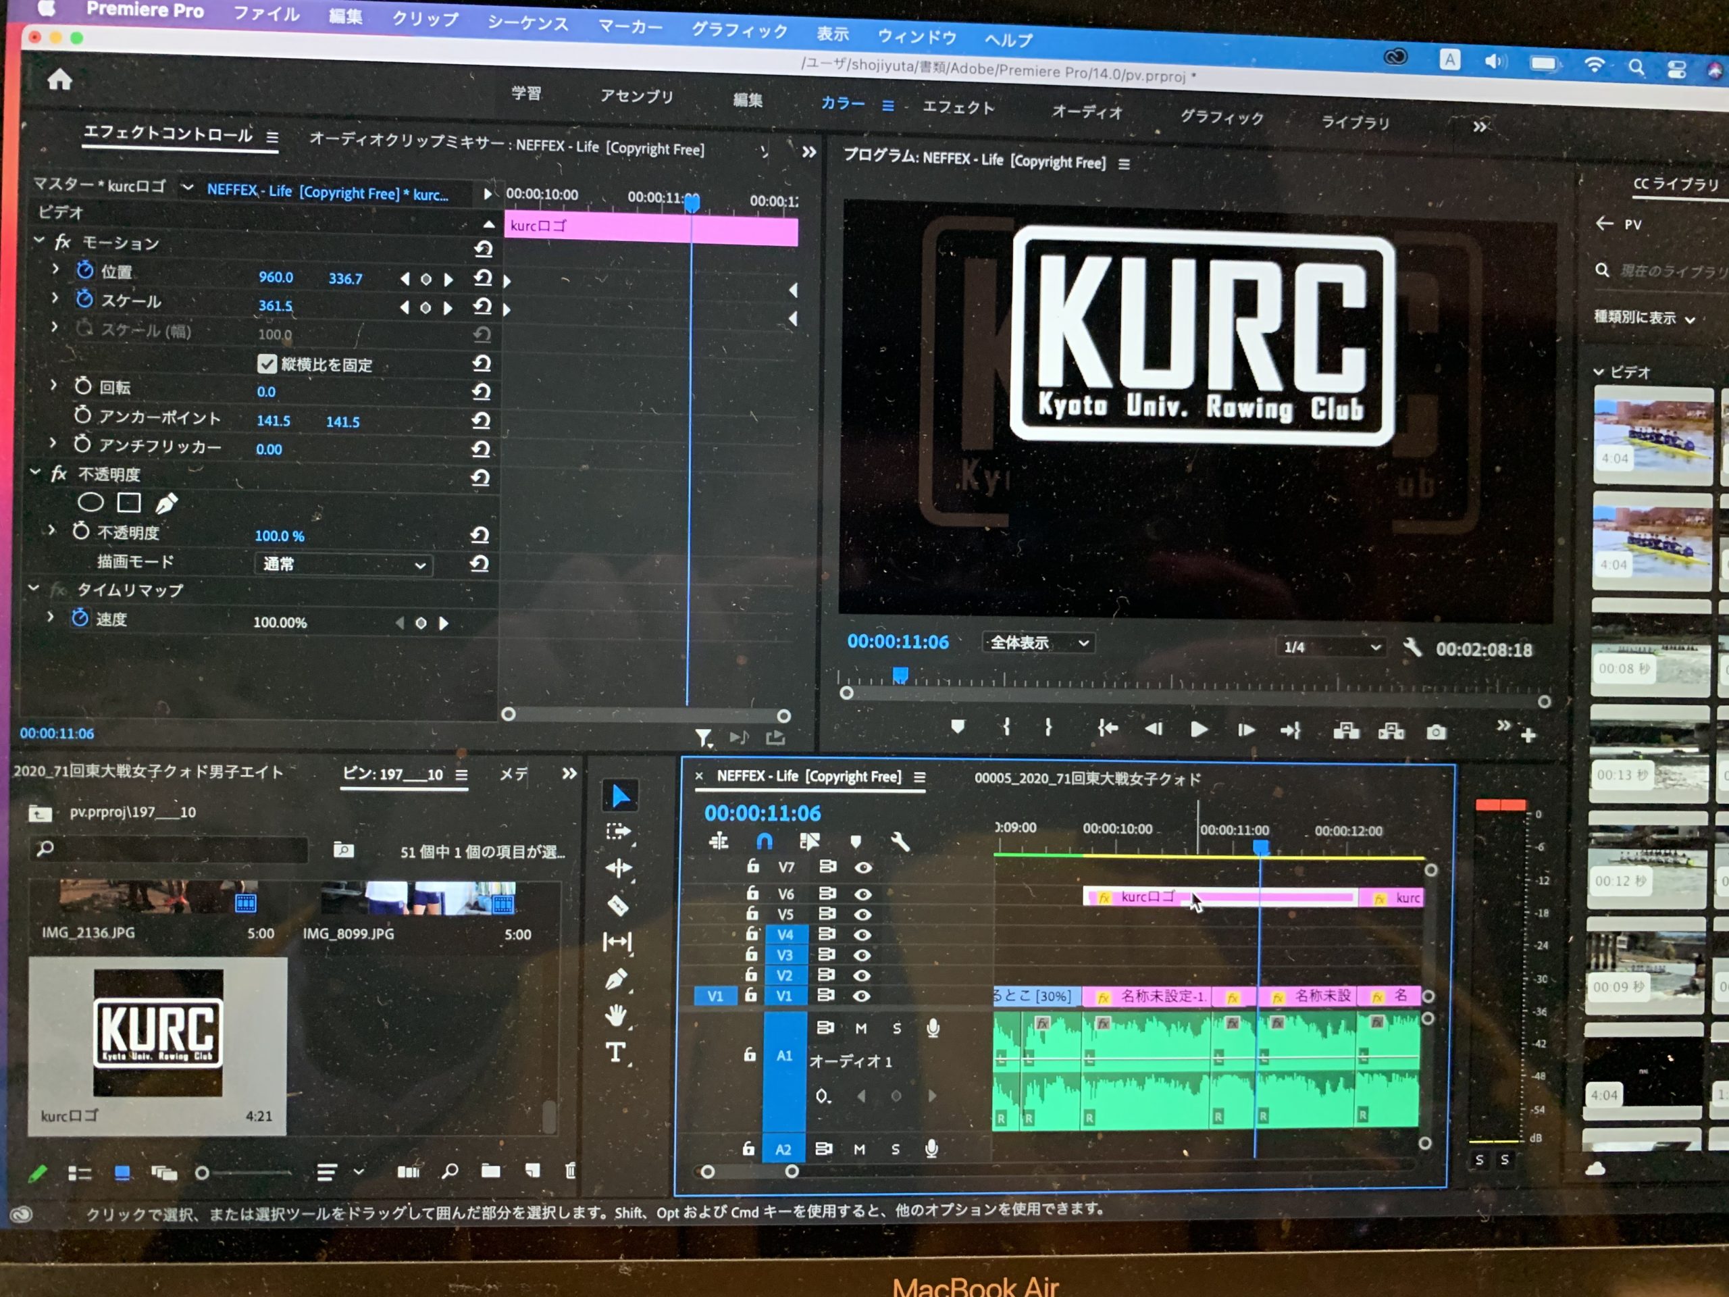Switch project panel to list view
This screenshot has height=1297, width=1729.
click(80, 1173)
